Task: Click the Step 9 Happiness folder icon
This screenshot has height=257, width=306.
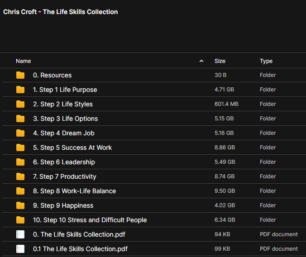Action: [x=20, y=205]
